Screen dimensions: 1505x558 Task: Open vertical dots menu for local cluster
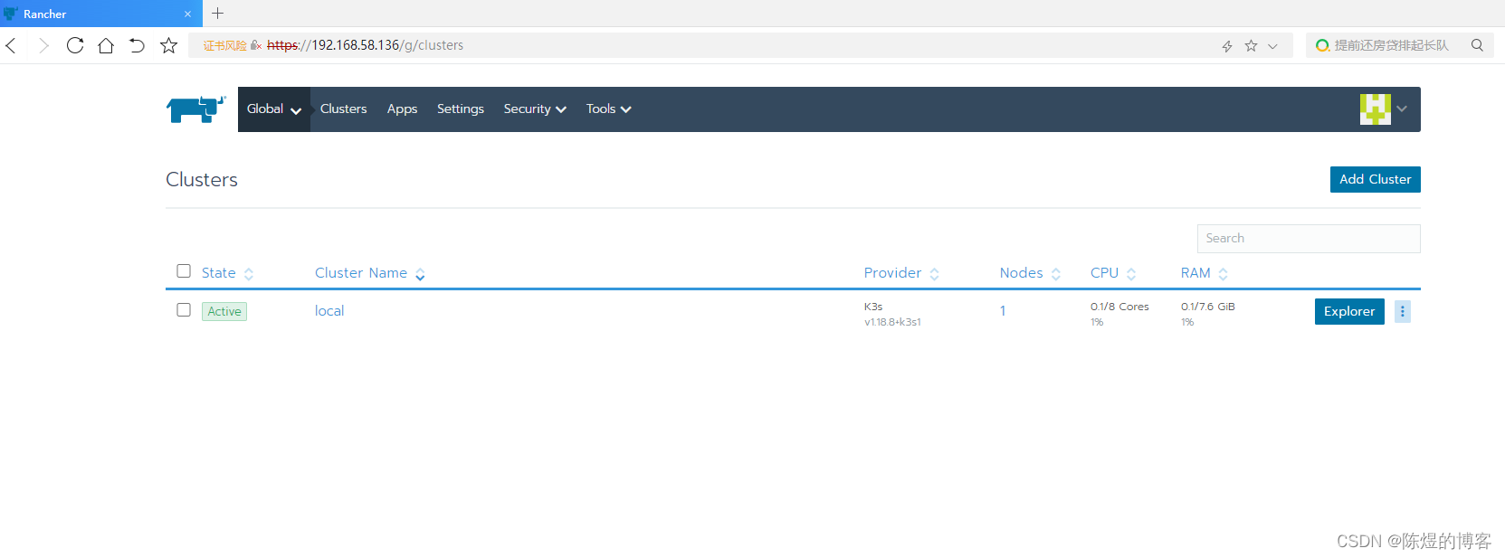coord(1403,311)
